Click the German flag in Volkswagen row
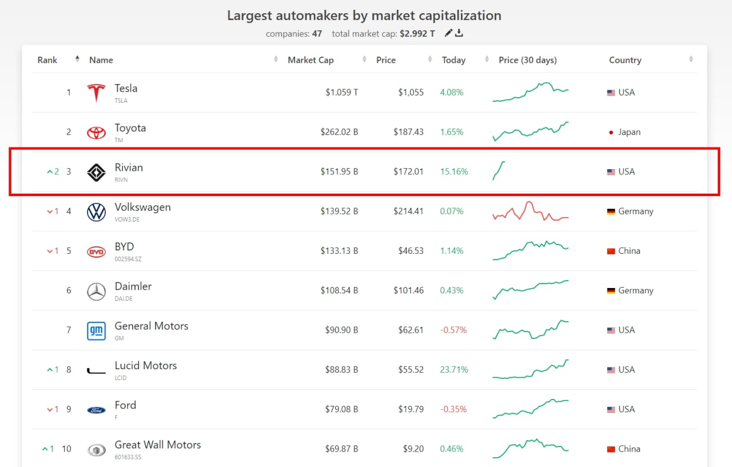The width and height of the screenshot is (732, 467). [611, 211]
